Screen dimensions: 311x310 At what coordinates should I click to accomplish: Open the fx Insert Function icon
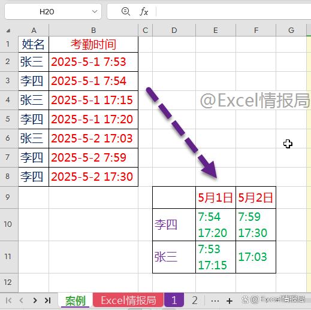pyautogui.click(x=144, y=11)
